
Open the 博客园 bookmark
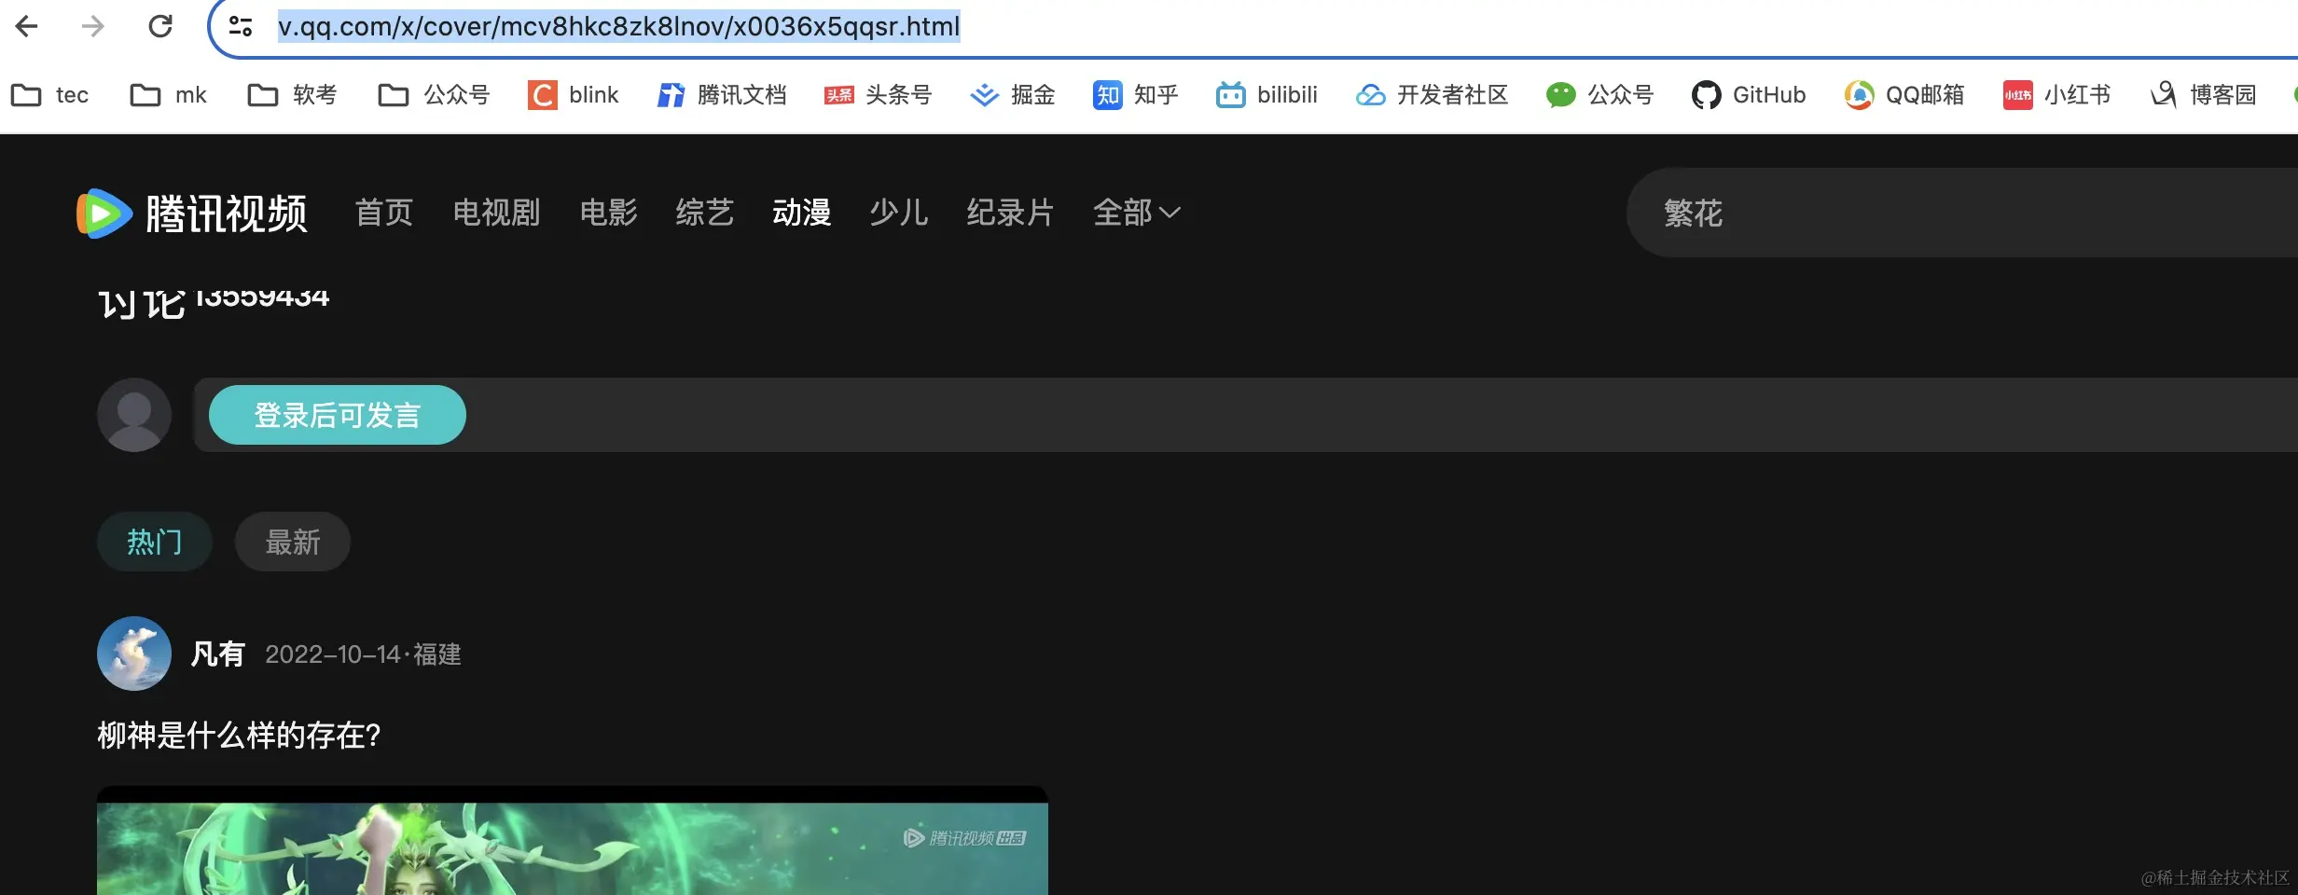pos(2203,95)
